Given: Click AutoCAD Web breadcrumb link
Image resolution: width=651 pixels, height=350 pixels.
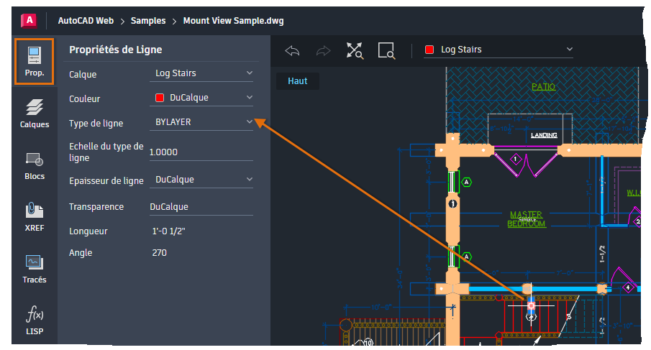Looking at the screenshot, I should click(x=86, y=21).
